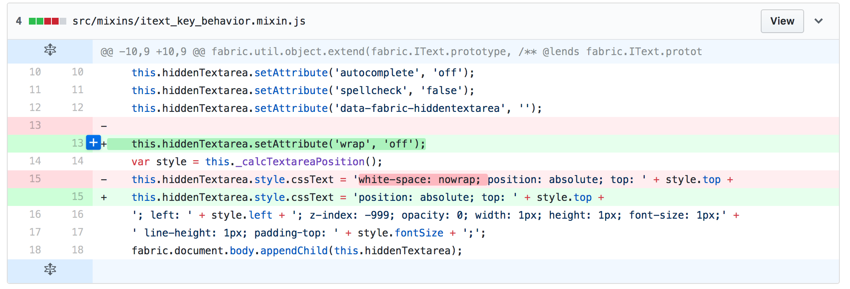Screen dimensions: 850x289
Task: Click the 'z-index: -999; opacity: 0' line
Action: 436,215
